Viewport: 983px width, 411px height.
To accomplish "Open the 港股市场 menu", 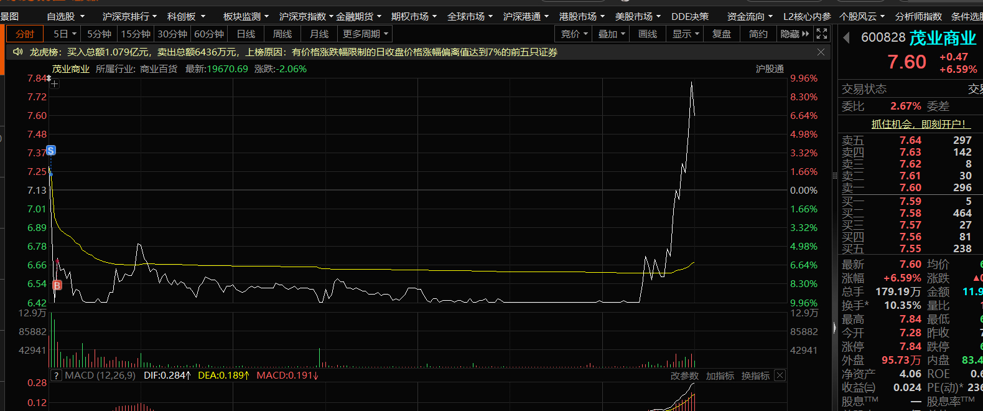I will (x=582, y=16).
